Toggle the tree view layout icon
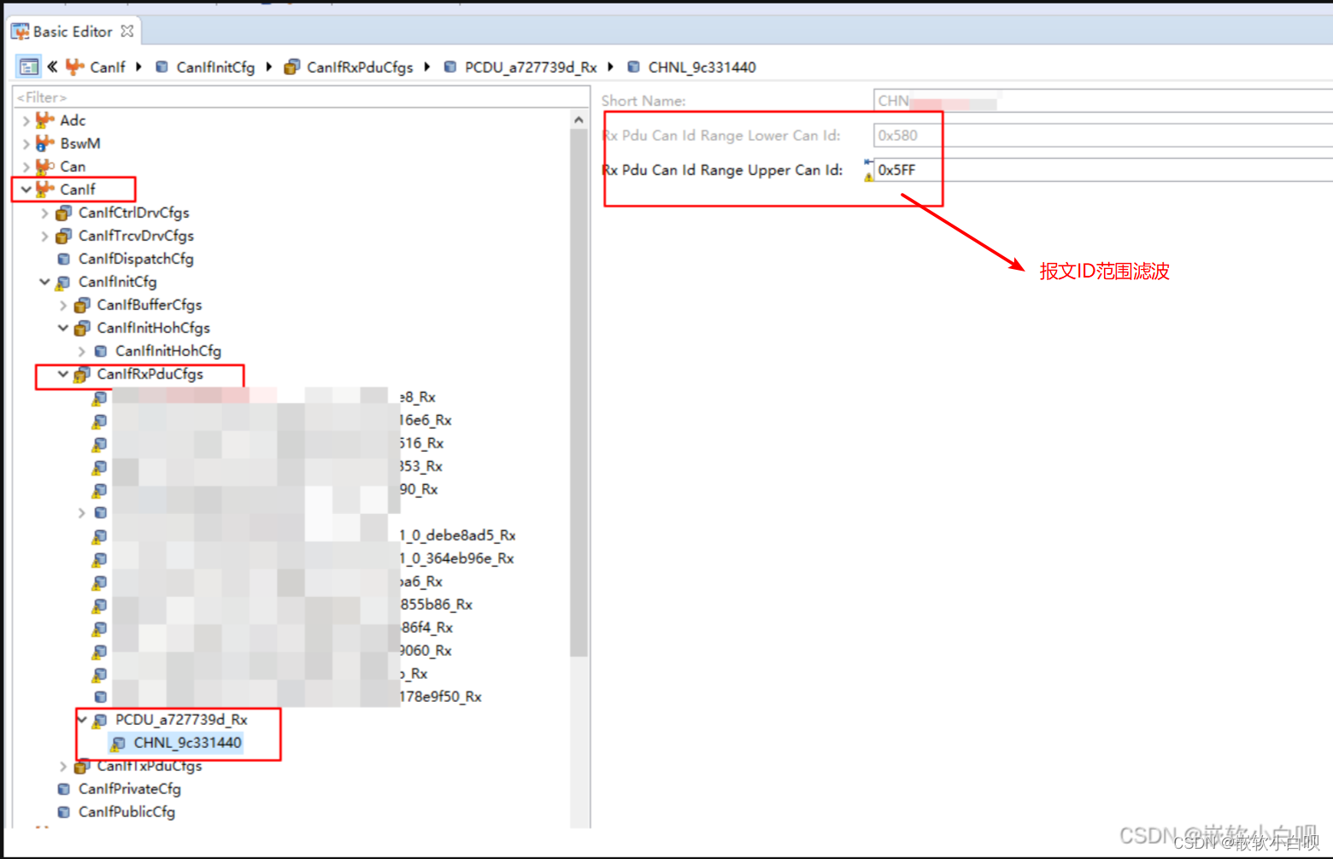1333x859 pixels. (x=28, y=67)
